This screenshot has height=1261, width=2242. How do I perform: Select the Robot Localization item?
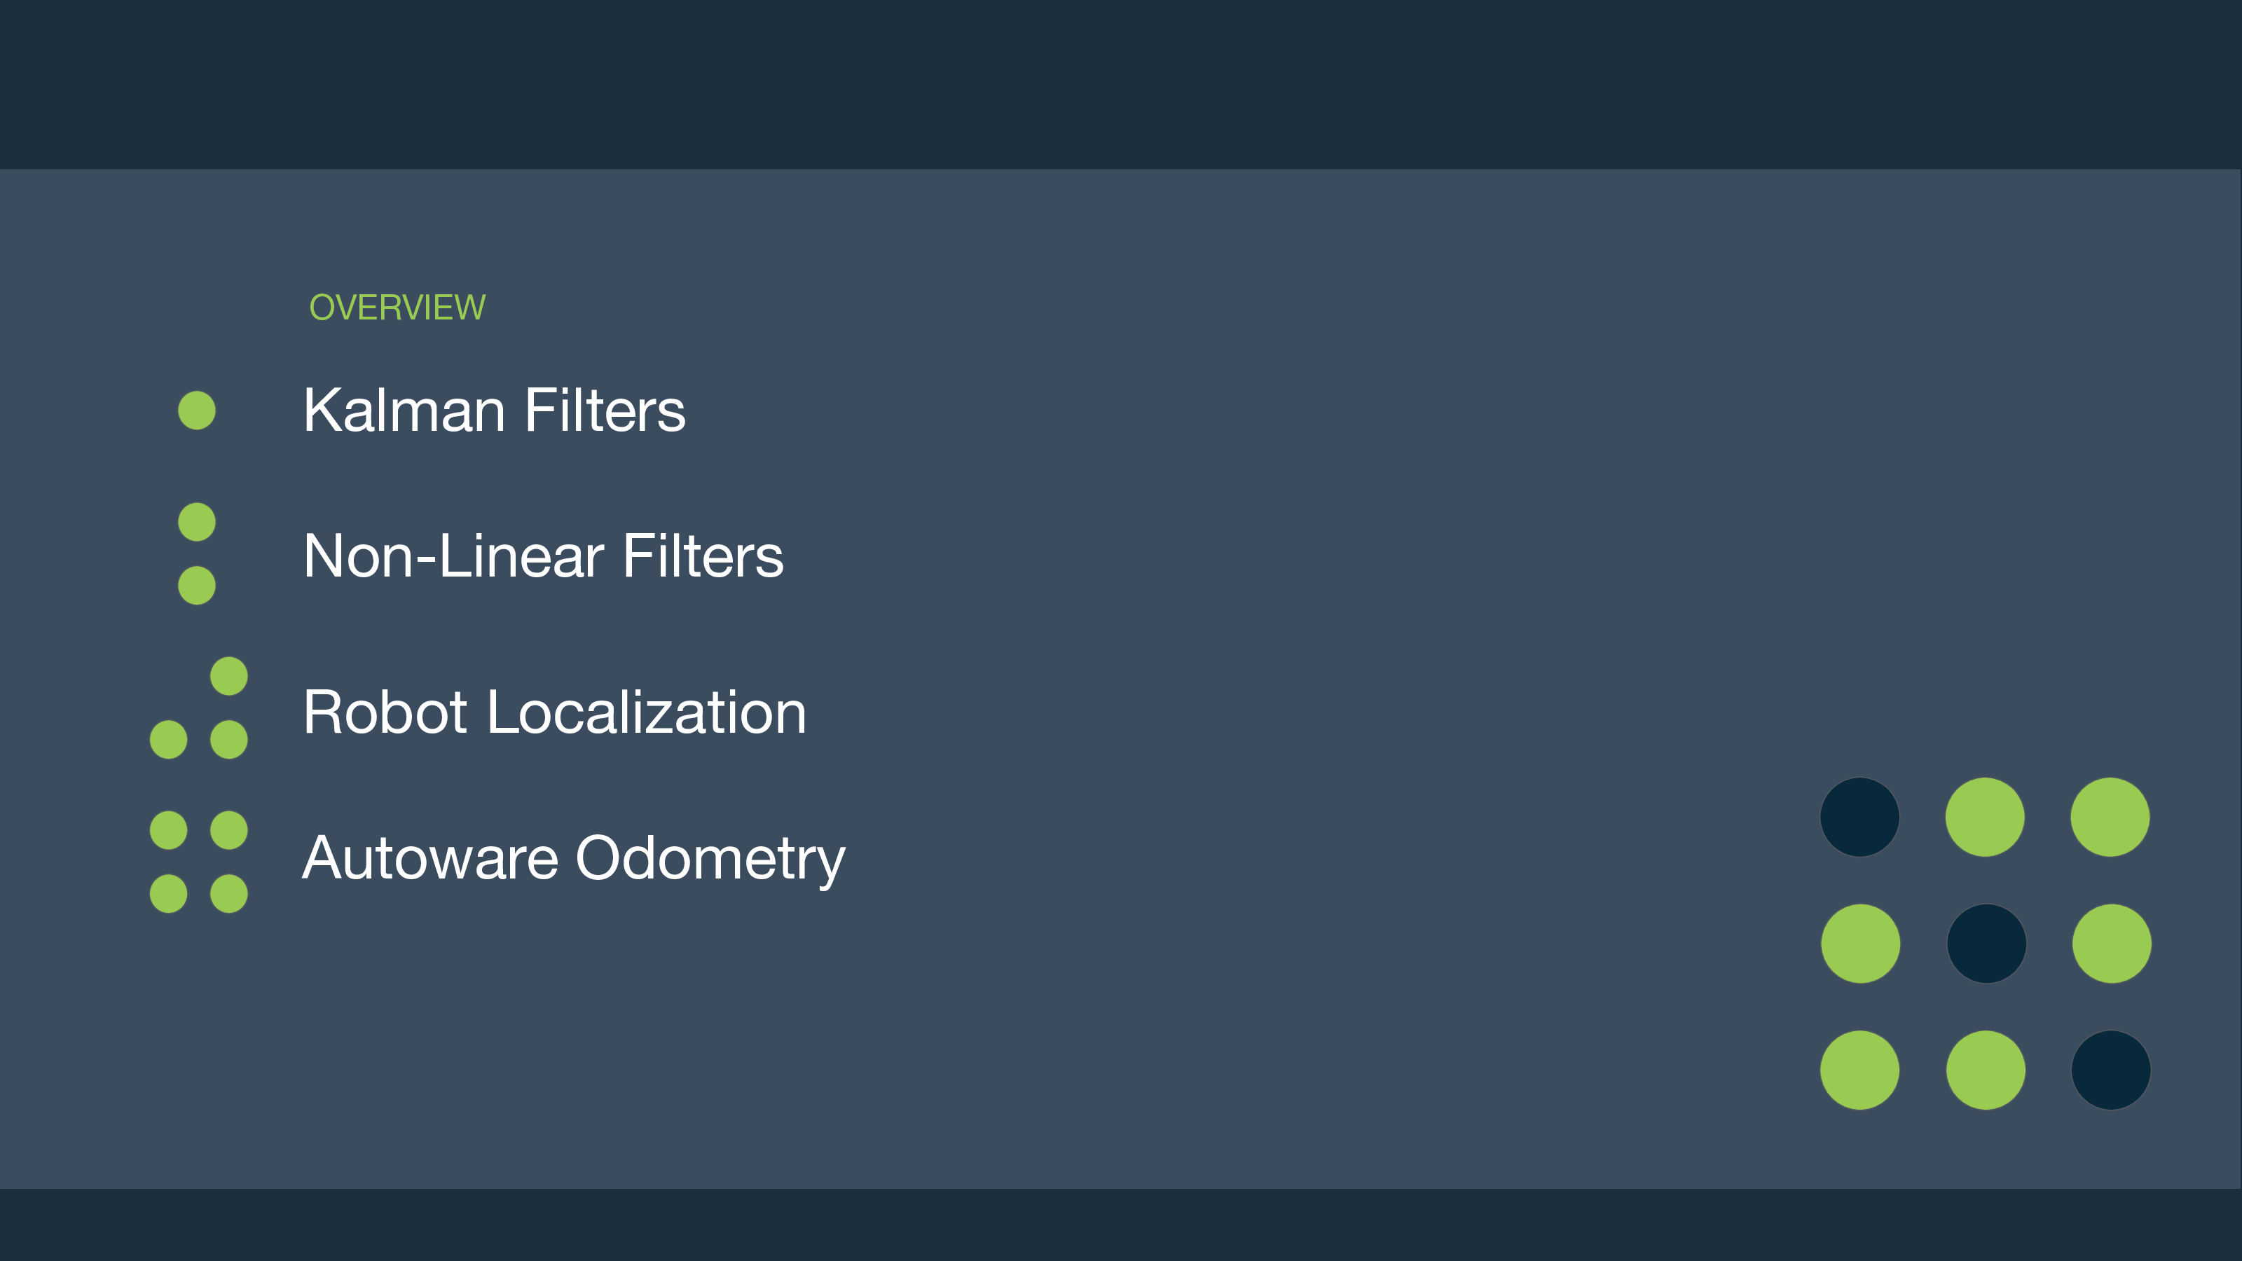[x=556, y=712]
